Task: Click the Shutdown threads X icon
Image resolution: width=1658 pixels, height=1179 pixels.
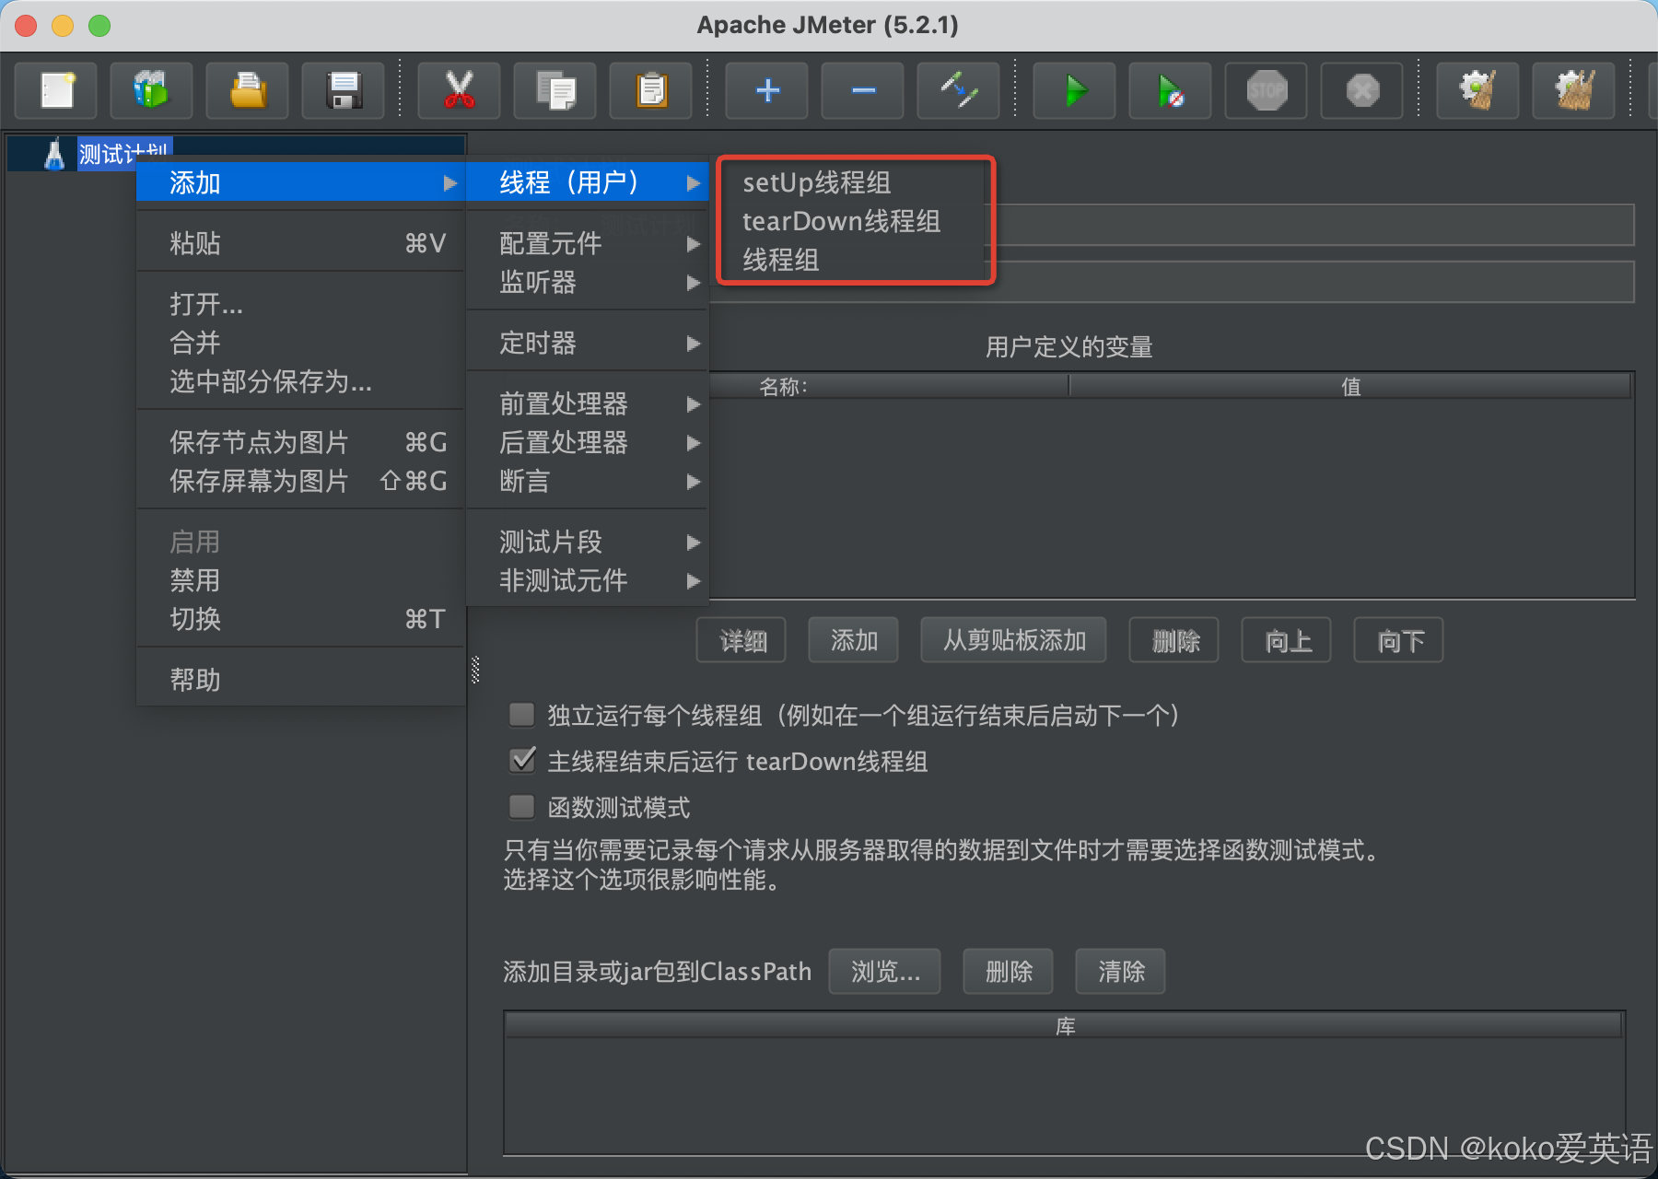Action: 1361,90
